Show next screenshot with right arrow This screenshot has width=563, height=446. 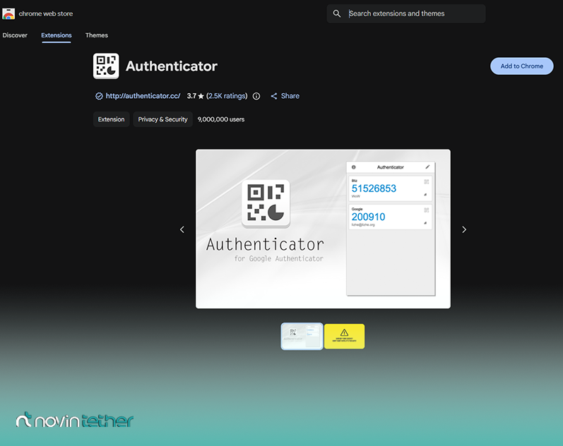tap(464, 229)
